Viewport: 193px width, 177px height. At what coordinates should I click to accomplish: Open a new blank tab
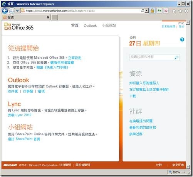click(x=54, y=17)
